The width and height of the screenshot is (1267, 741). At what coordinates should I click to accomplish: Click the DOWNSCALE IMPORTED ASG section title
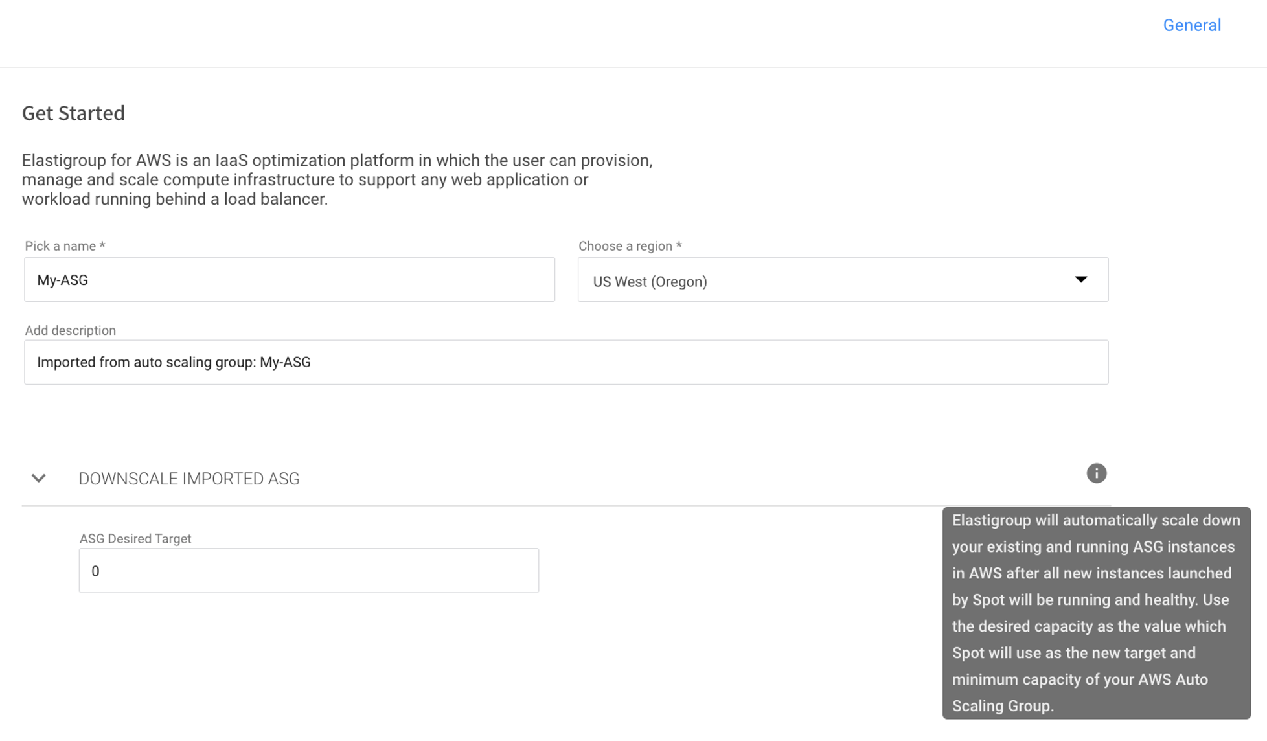click(x=189, y=479)
